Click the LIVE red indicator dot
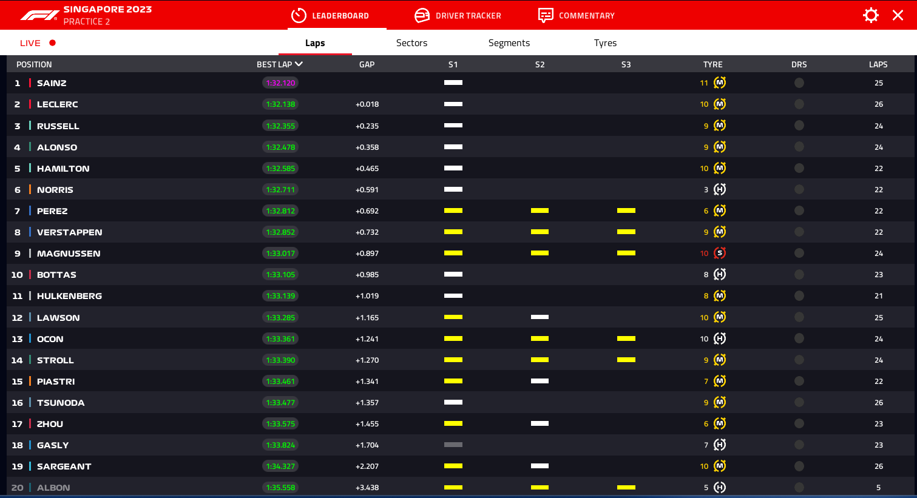Viewport: 917px width, 498px height. [x=53, y=43]
